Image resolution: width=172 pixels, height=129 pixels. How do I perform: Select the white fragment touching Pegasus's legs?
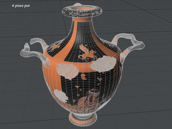(103, 64)
